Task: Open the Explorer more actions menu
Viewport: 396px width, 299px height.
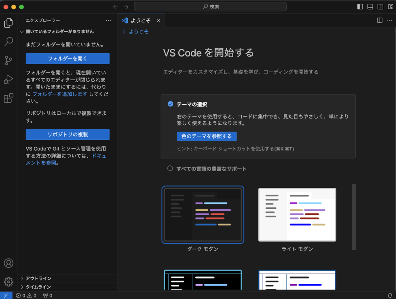Action: [109, 21]
